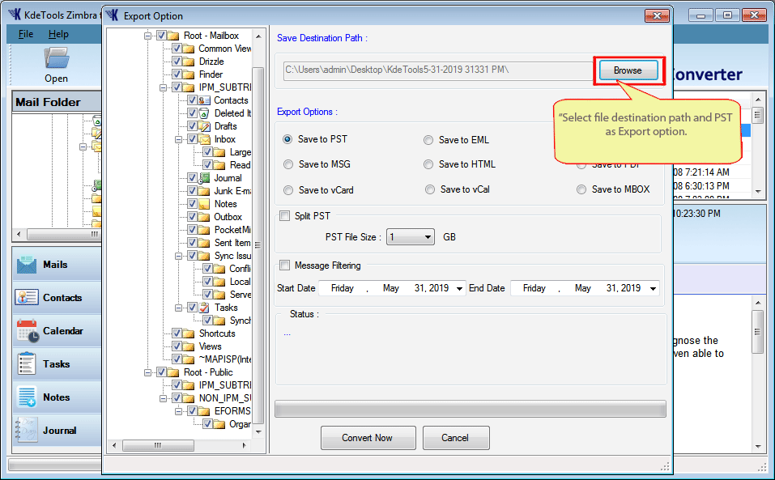Click the Open folder icon in main window
The image size is (775, 480).
point(57,58)
